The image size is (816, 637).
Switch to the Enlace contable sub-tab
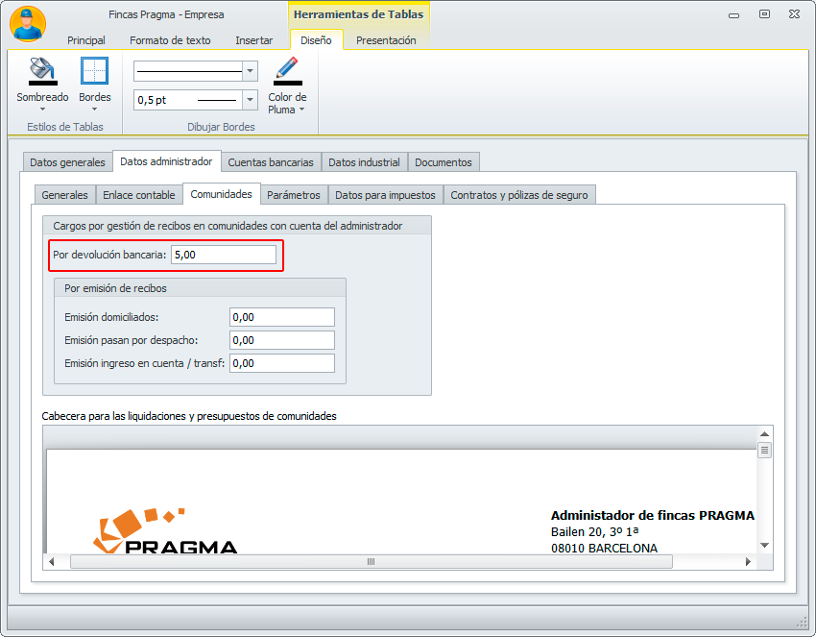[x=139, y=195]
